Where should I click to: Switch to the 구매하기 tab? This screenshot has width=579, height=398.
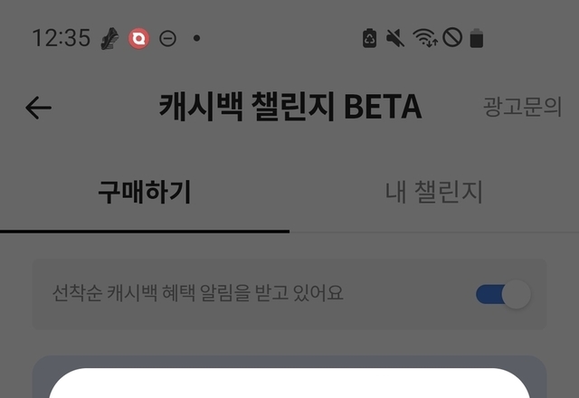click(x=145, y=192)
